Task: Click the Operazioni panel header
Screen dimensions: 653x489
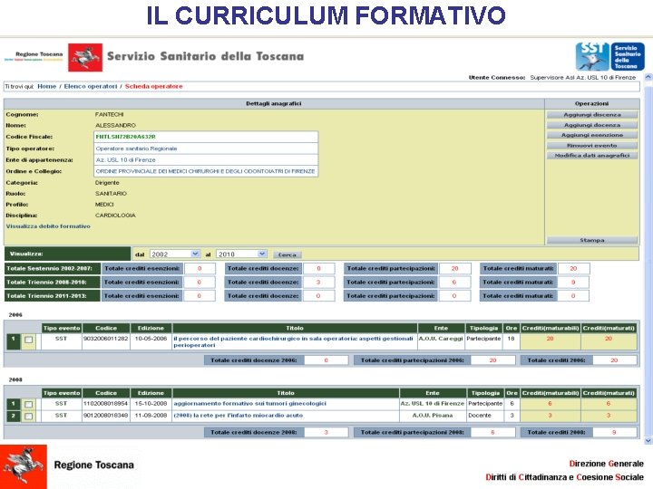Action: pyautogui.click(x=591, y=103)
